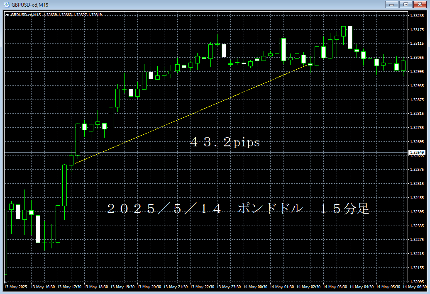Click the 1.32095 label on price axis
The width and height of the screenshot is (430, 294).
(x=417, y=282)
